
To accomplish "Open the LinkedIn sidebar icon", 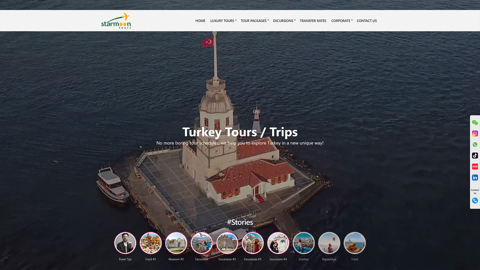I will tap(475, 177).
